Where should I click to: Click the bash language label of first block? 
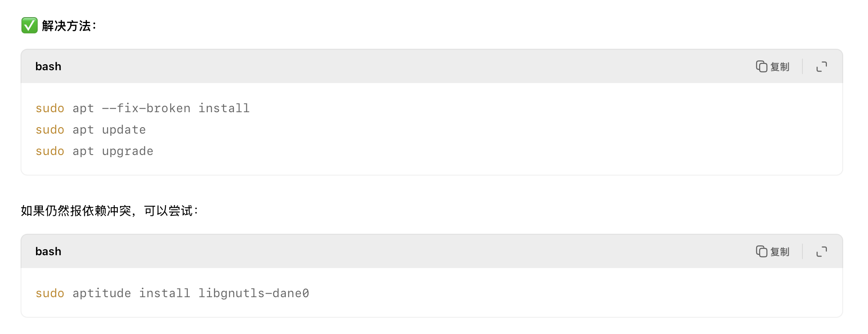(x=48, y=66)
